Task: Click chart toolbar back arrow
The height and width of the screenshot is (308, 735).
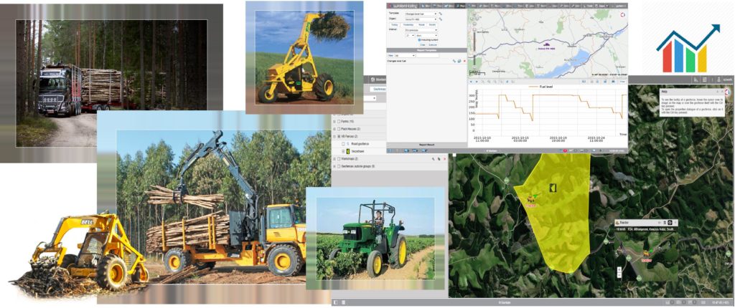Action: [x=471, y=82]
